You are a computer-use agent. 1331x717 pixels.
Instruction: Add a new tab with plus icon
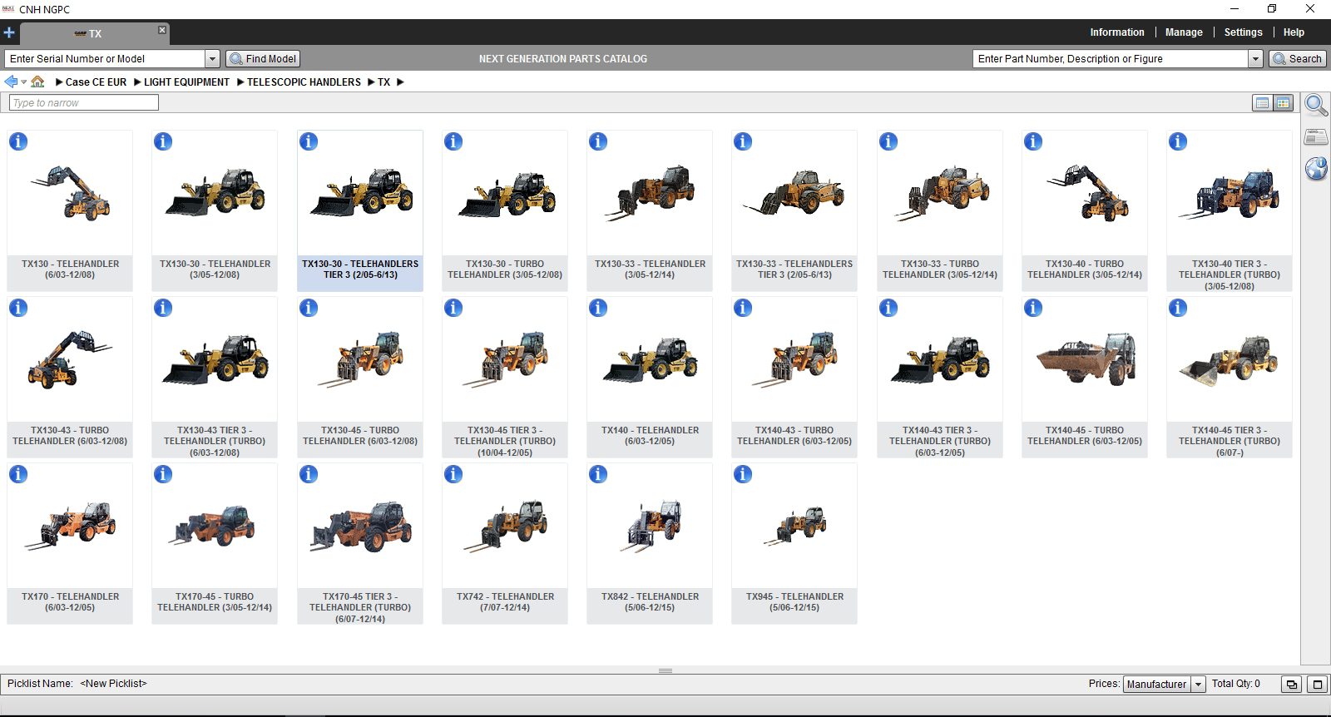click(9, 33)
